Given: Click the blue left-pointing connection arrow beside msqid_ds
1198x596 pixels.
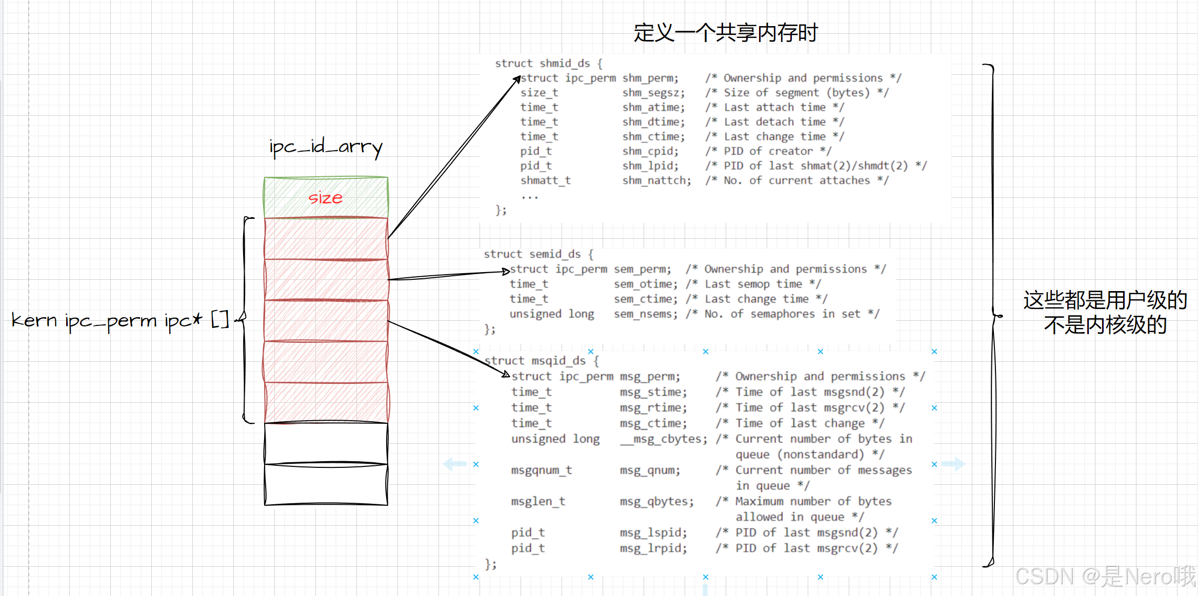Looking at the screenshot, I should tap(455, 464).
